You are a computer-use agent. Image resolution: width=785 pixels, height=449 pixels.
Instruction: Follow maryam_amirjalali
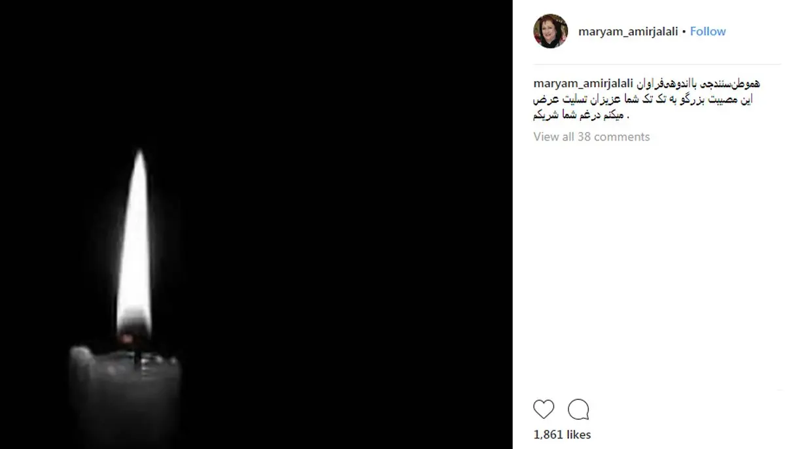[708, 31]
